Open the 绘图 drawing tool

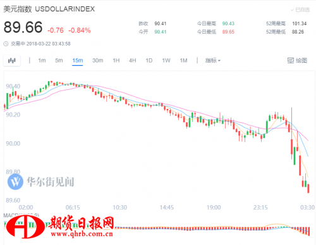(297, 61)
